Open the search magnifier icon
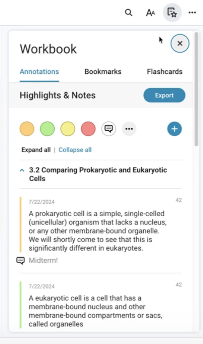The width and height of the screenshot is (203, 344). [x=129, y=12]
